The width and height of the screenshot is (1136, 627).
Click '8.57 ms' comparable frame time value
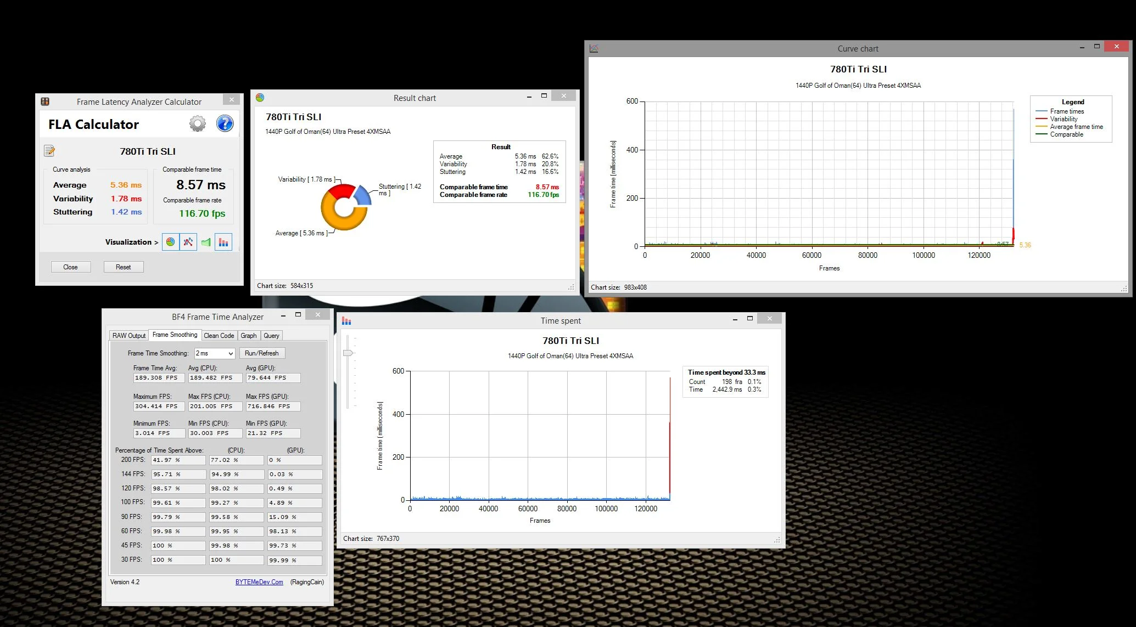(201, 185)
